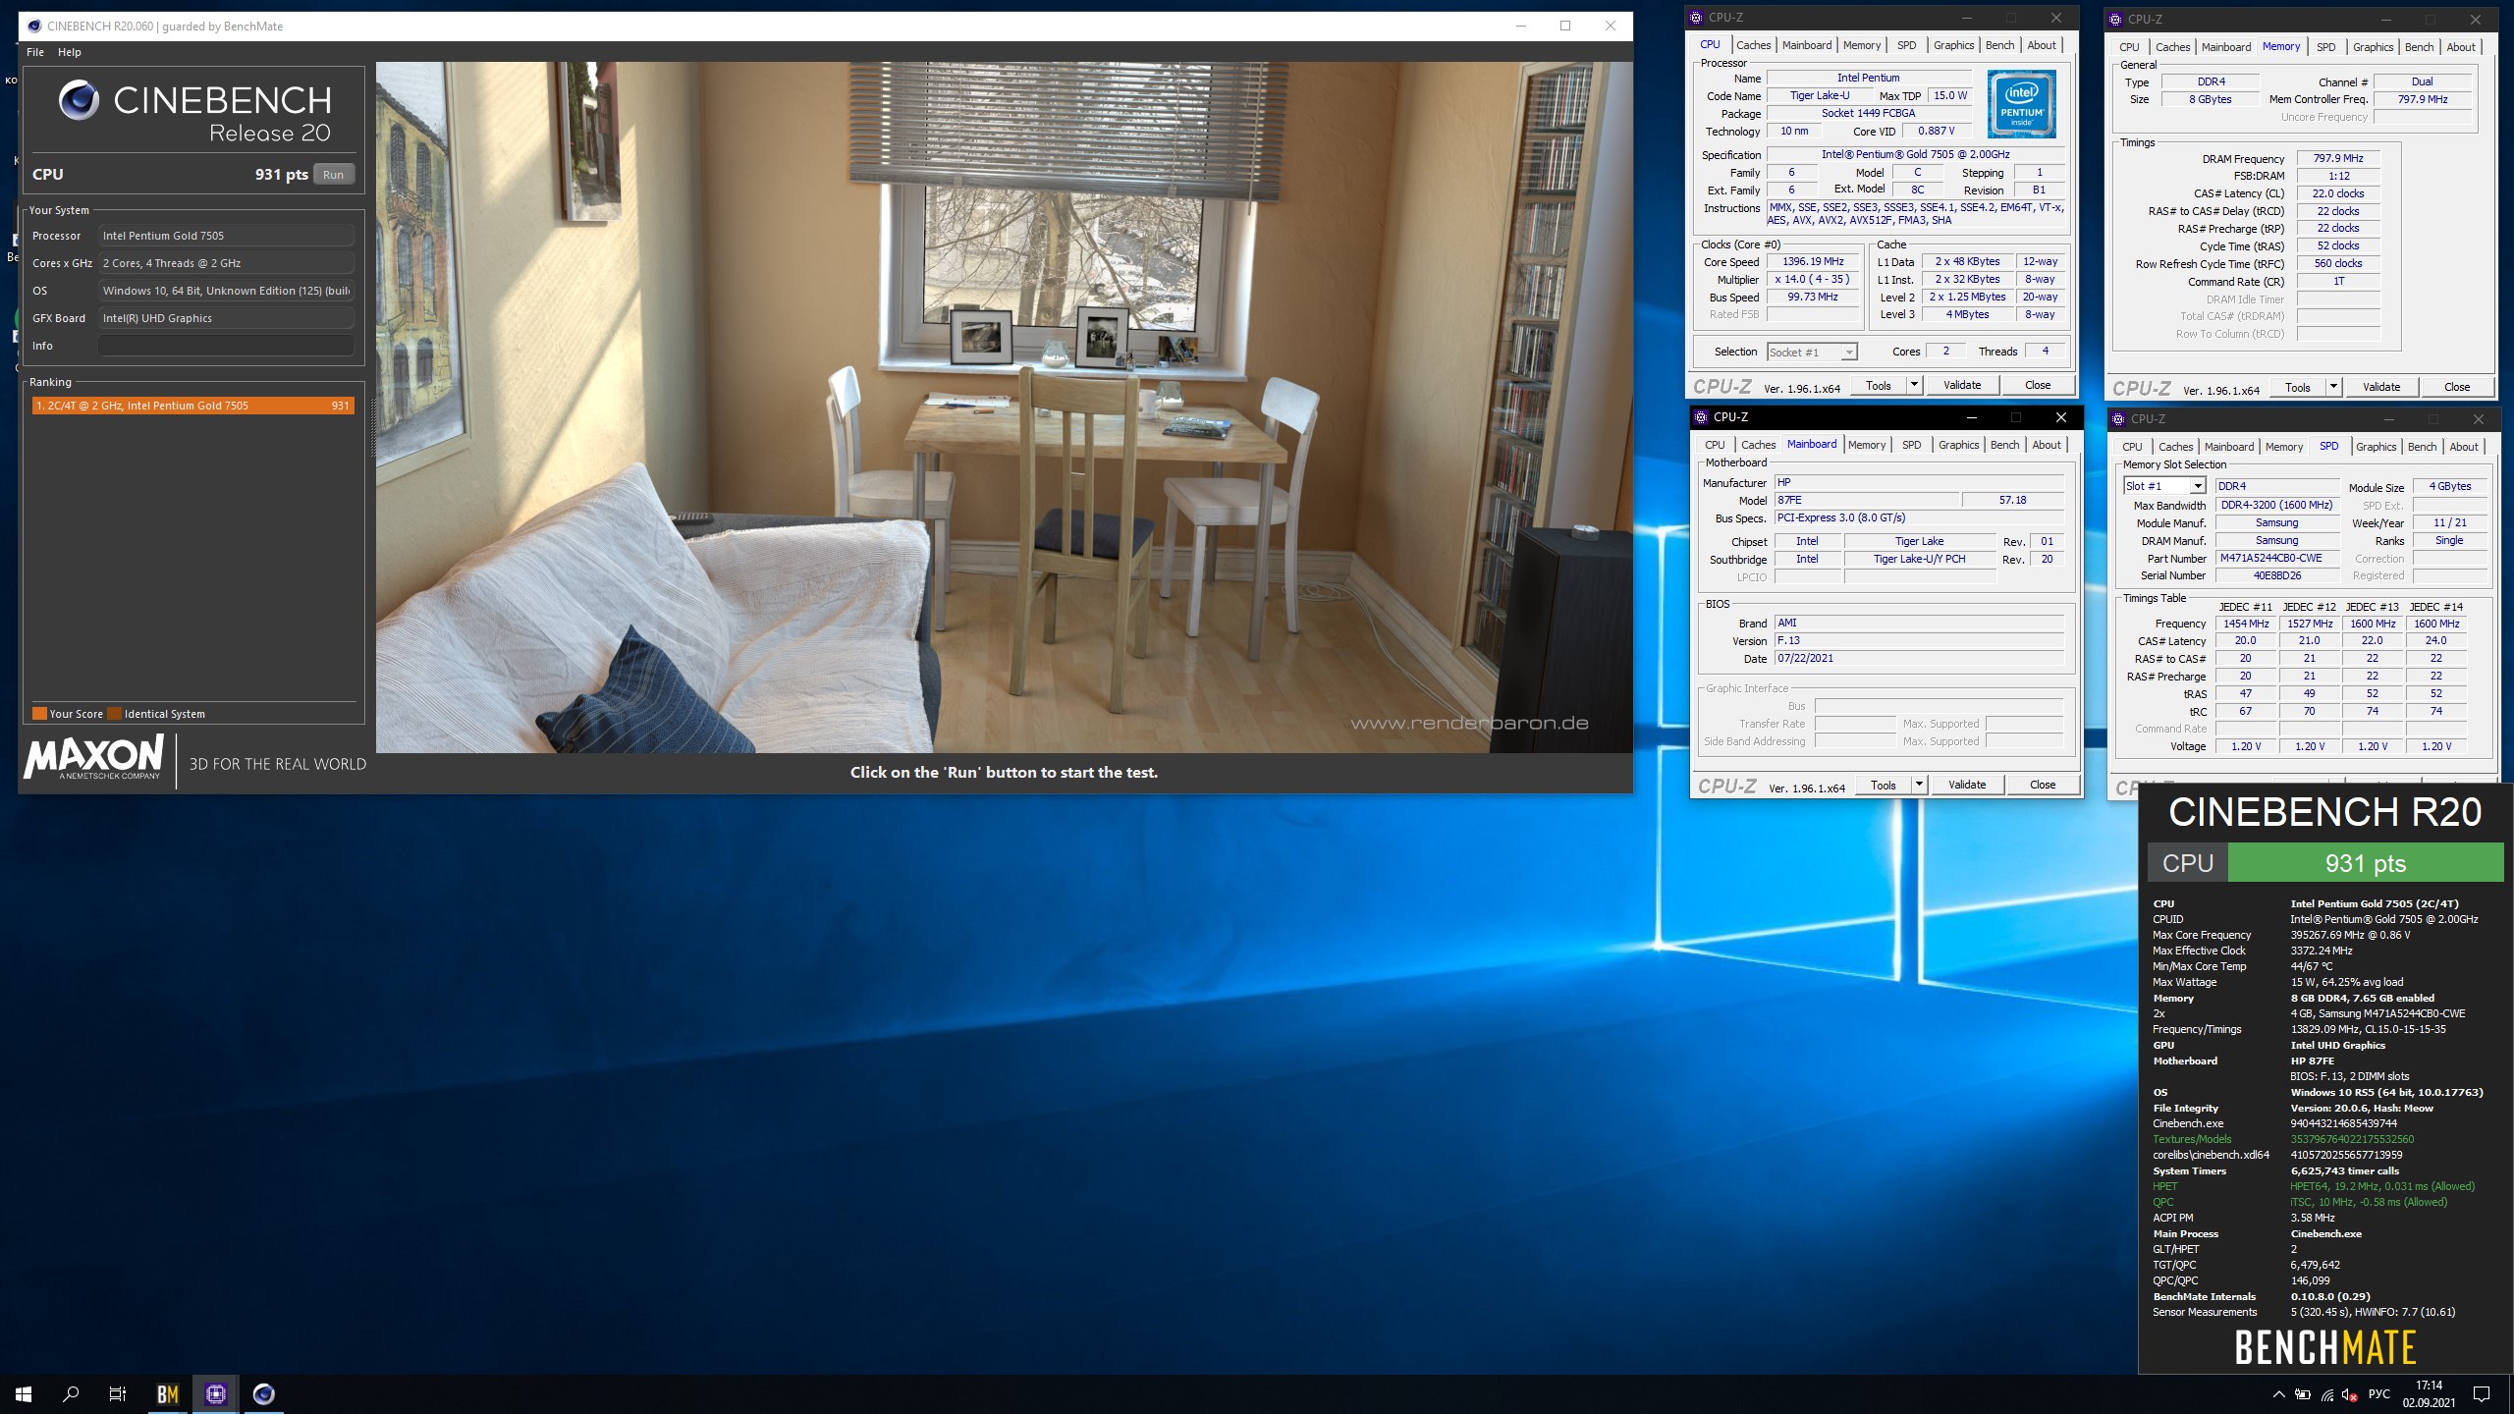The image size is (2514, 1414).
Task: Click the Info input field in Cinebench
Action: pos(226,346)
